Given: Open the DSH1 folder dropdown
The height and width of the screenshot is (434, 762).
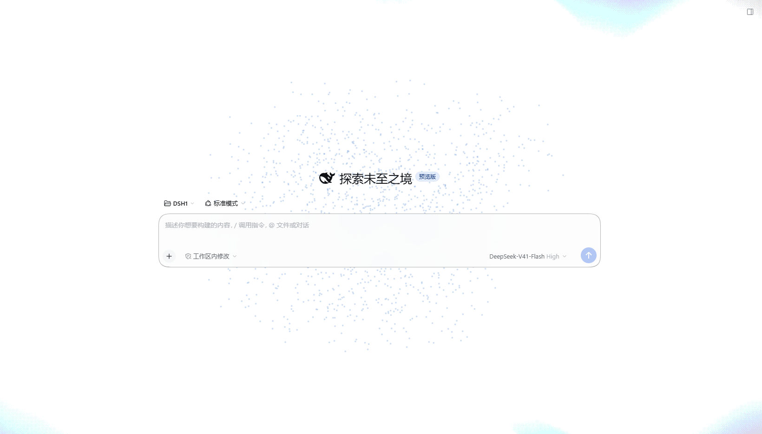Looking at the screenshot, I should pyautogui.click(x=179, y=204).
